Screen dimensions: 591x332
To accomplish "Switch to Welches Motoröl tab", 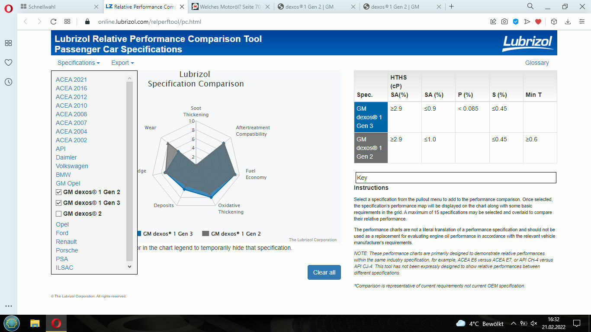I will click(230, 6).
